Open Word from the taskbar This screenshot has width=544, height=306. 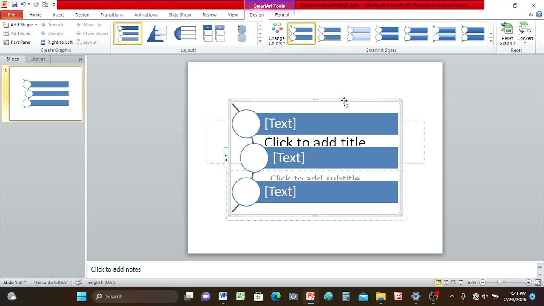pyautogui.click(x=223, y=296)
